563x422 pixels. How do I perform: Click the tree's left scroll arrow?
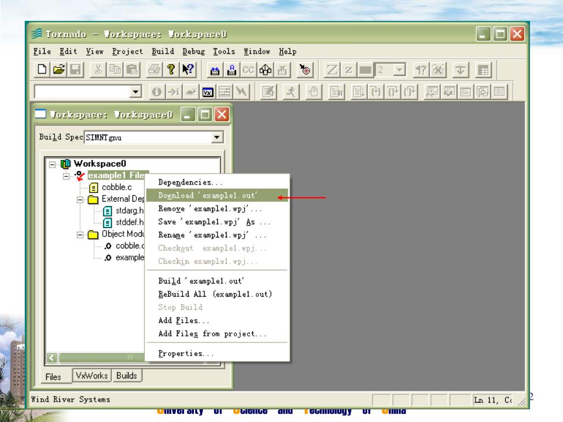[52, 358]
